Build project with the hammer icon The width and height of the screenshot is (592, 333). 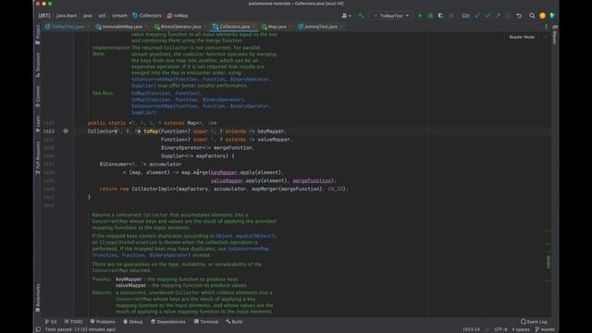click(362, 16)
